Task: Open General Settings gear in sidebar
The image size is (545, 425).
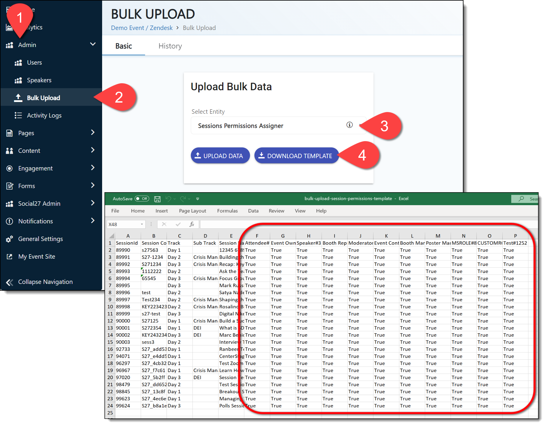Action: pyautogui.click(x=9, y=239)
